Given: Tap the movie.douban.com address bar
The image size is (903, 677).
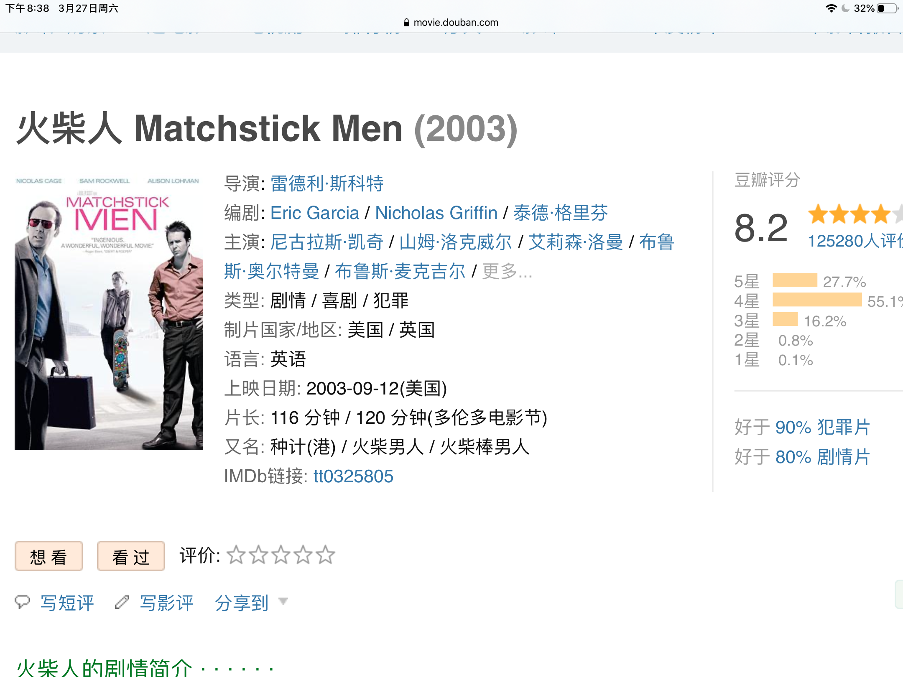Looking at the screenshot, I should pyautogui.click(x=451, y=23).
